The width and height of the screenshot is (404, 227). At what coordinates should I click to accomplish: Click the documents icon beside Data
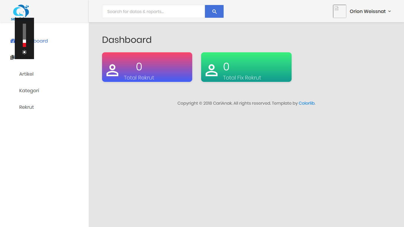pos(12,57)
